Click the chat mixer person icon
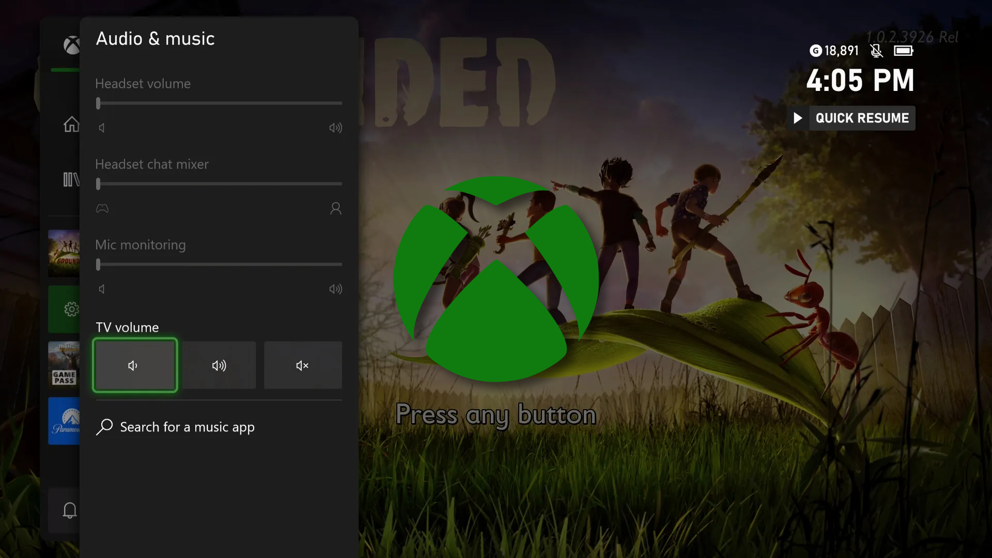This screenshot has height=558, width=992. pyautogui.click(x=335, y=209)
